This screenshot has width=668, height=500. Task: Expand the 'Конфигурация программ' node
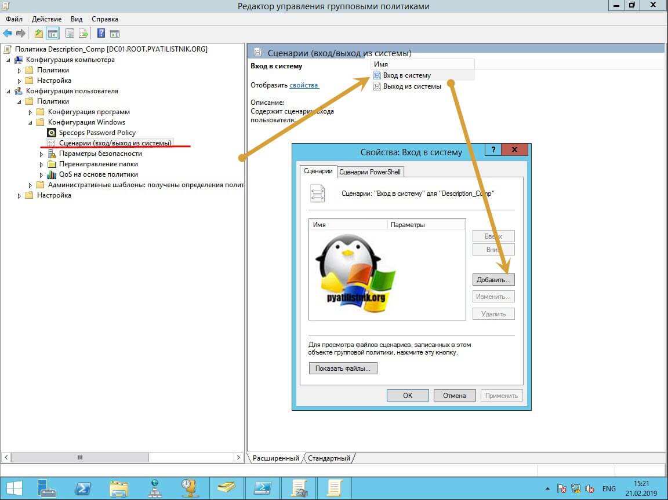click(30, 112)
